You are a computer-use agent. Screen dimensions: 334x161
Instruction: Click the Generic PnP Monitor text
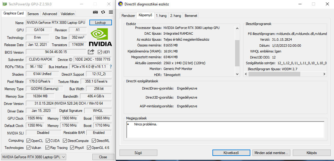pyautogui.click(x=178, y=69)
